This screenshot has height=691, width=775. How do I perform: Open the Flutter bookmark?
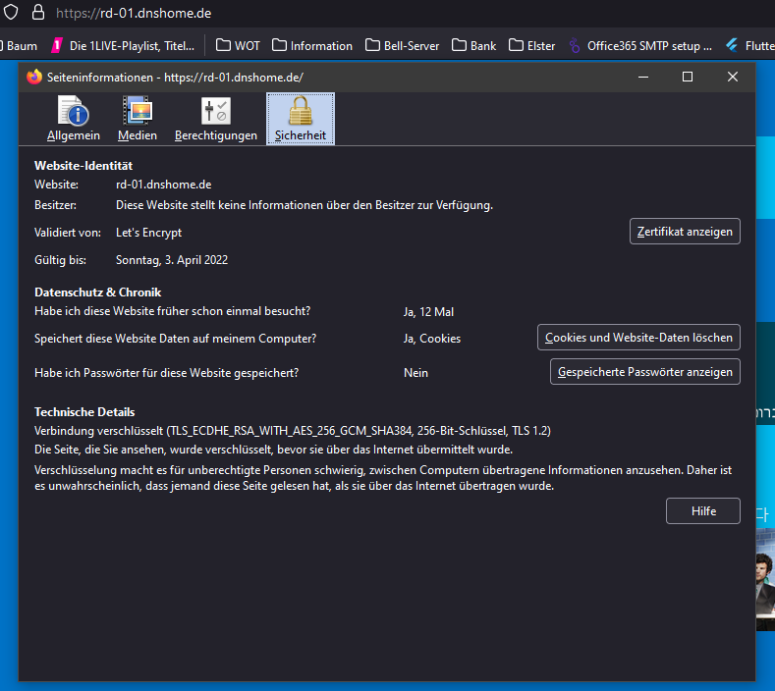749,45
